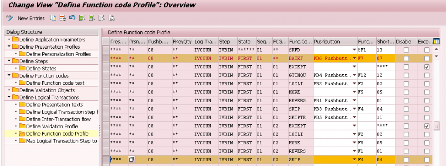Click the Select Block toolbar icon

92,18
